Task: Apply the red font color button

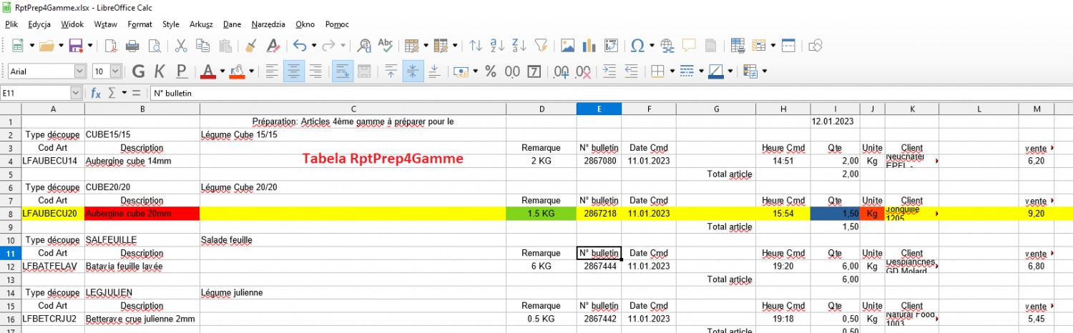Action: point(208,71)
